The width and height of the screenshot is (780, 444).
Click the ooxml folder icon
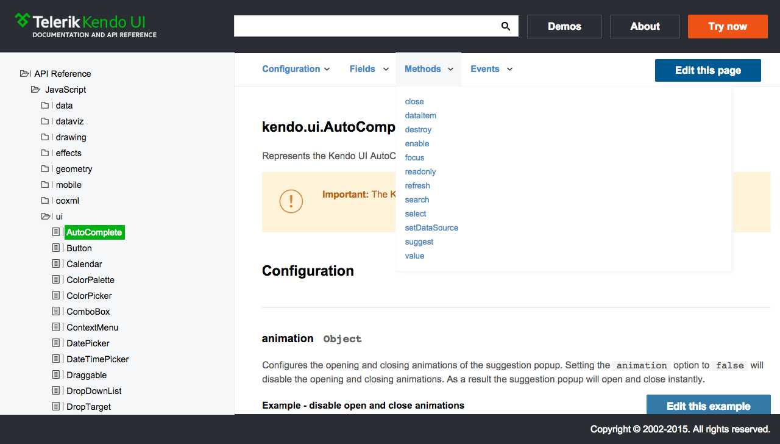click(45, 201)
